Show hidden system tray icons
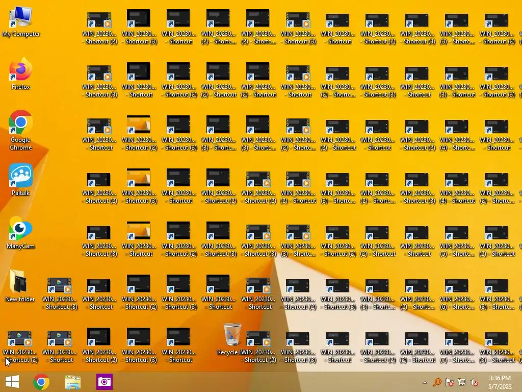 (x=425, y=382)
